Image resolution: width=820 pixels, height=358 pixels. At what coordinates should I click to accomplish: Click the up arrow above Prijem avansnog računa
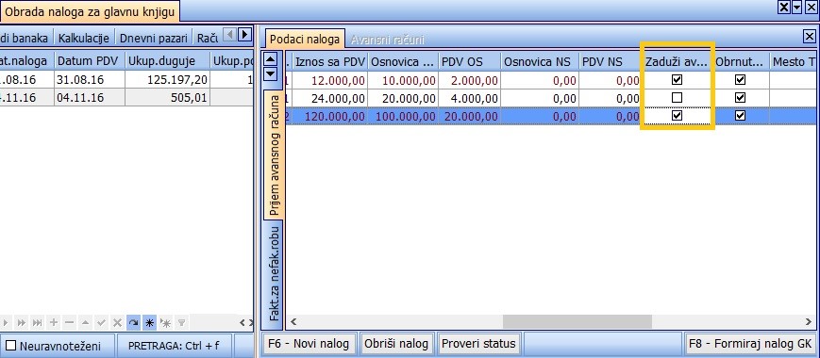coord(271,58)
